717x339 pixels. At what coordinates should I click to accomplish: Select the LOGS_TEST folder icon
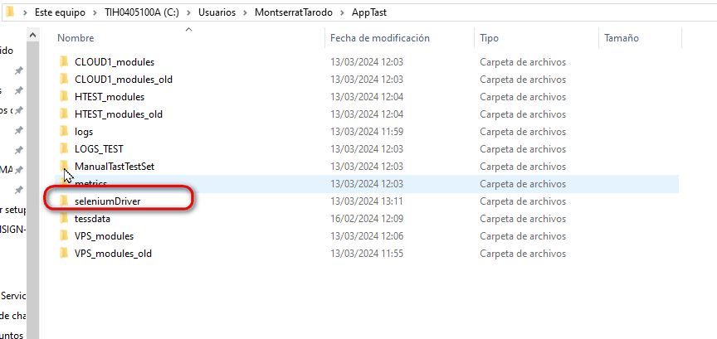pos(64,149)
